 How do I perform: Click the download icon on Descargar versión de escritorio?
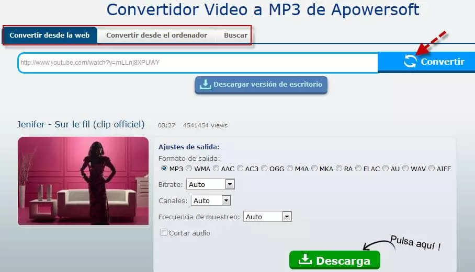(x=206, y=85)
